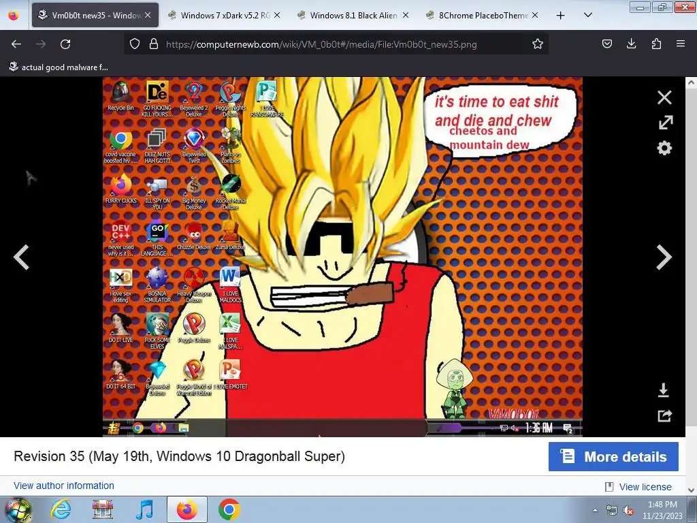Show hidden system tray icons
697x523 pixels.
[595, 510]
